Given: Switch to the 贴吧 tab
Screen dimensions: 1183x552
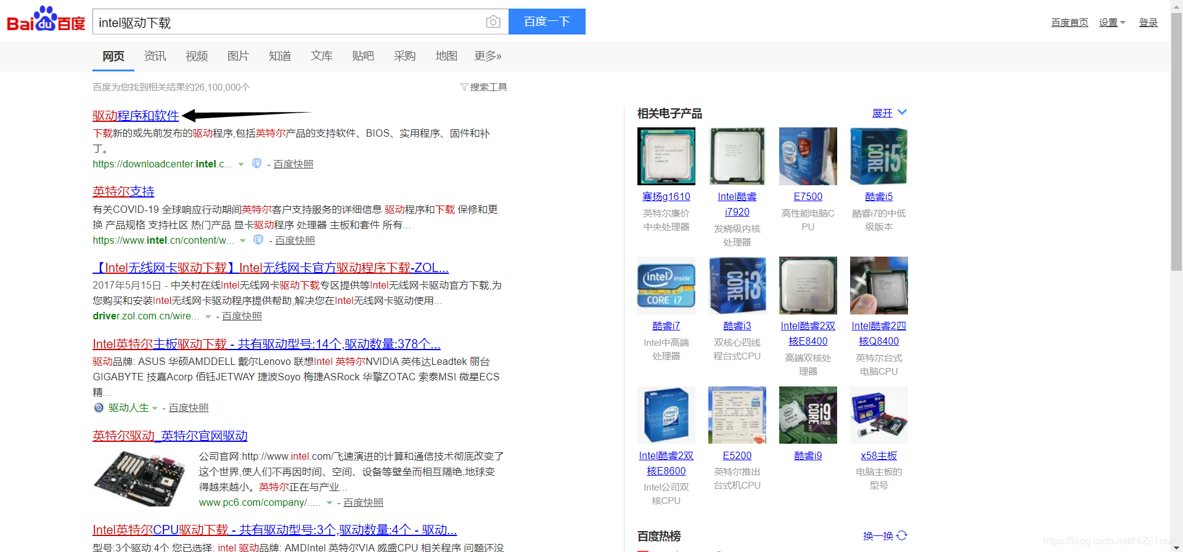Looking at the screenshot, I should (x=363, y=56).
